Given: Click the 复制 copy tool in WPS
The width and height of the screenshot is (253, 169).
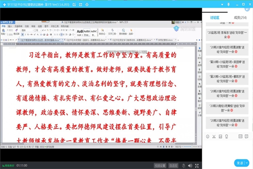Looking at the screenshot, I should 10,34.
